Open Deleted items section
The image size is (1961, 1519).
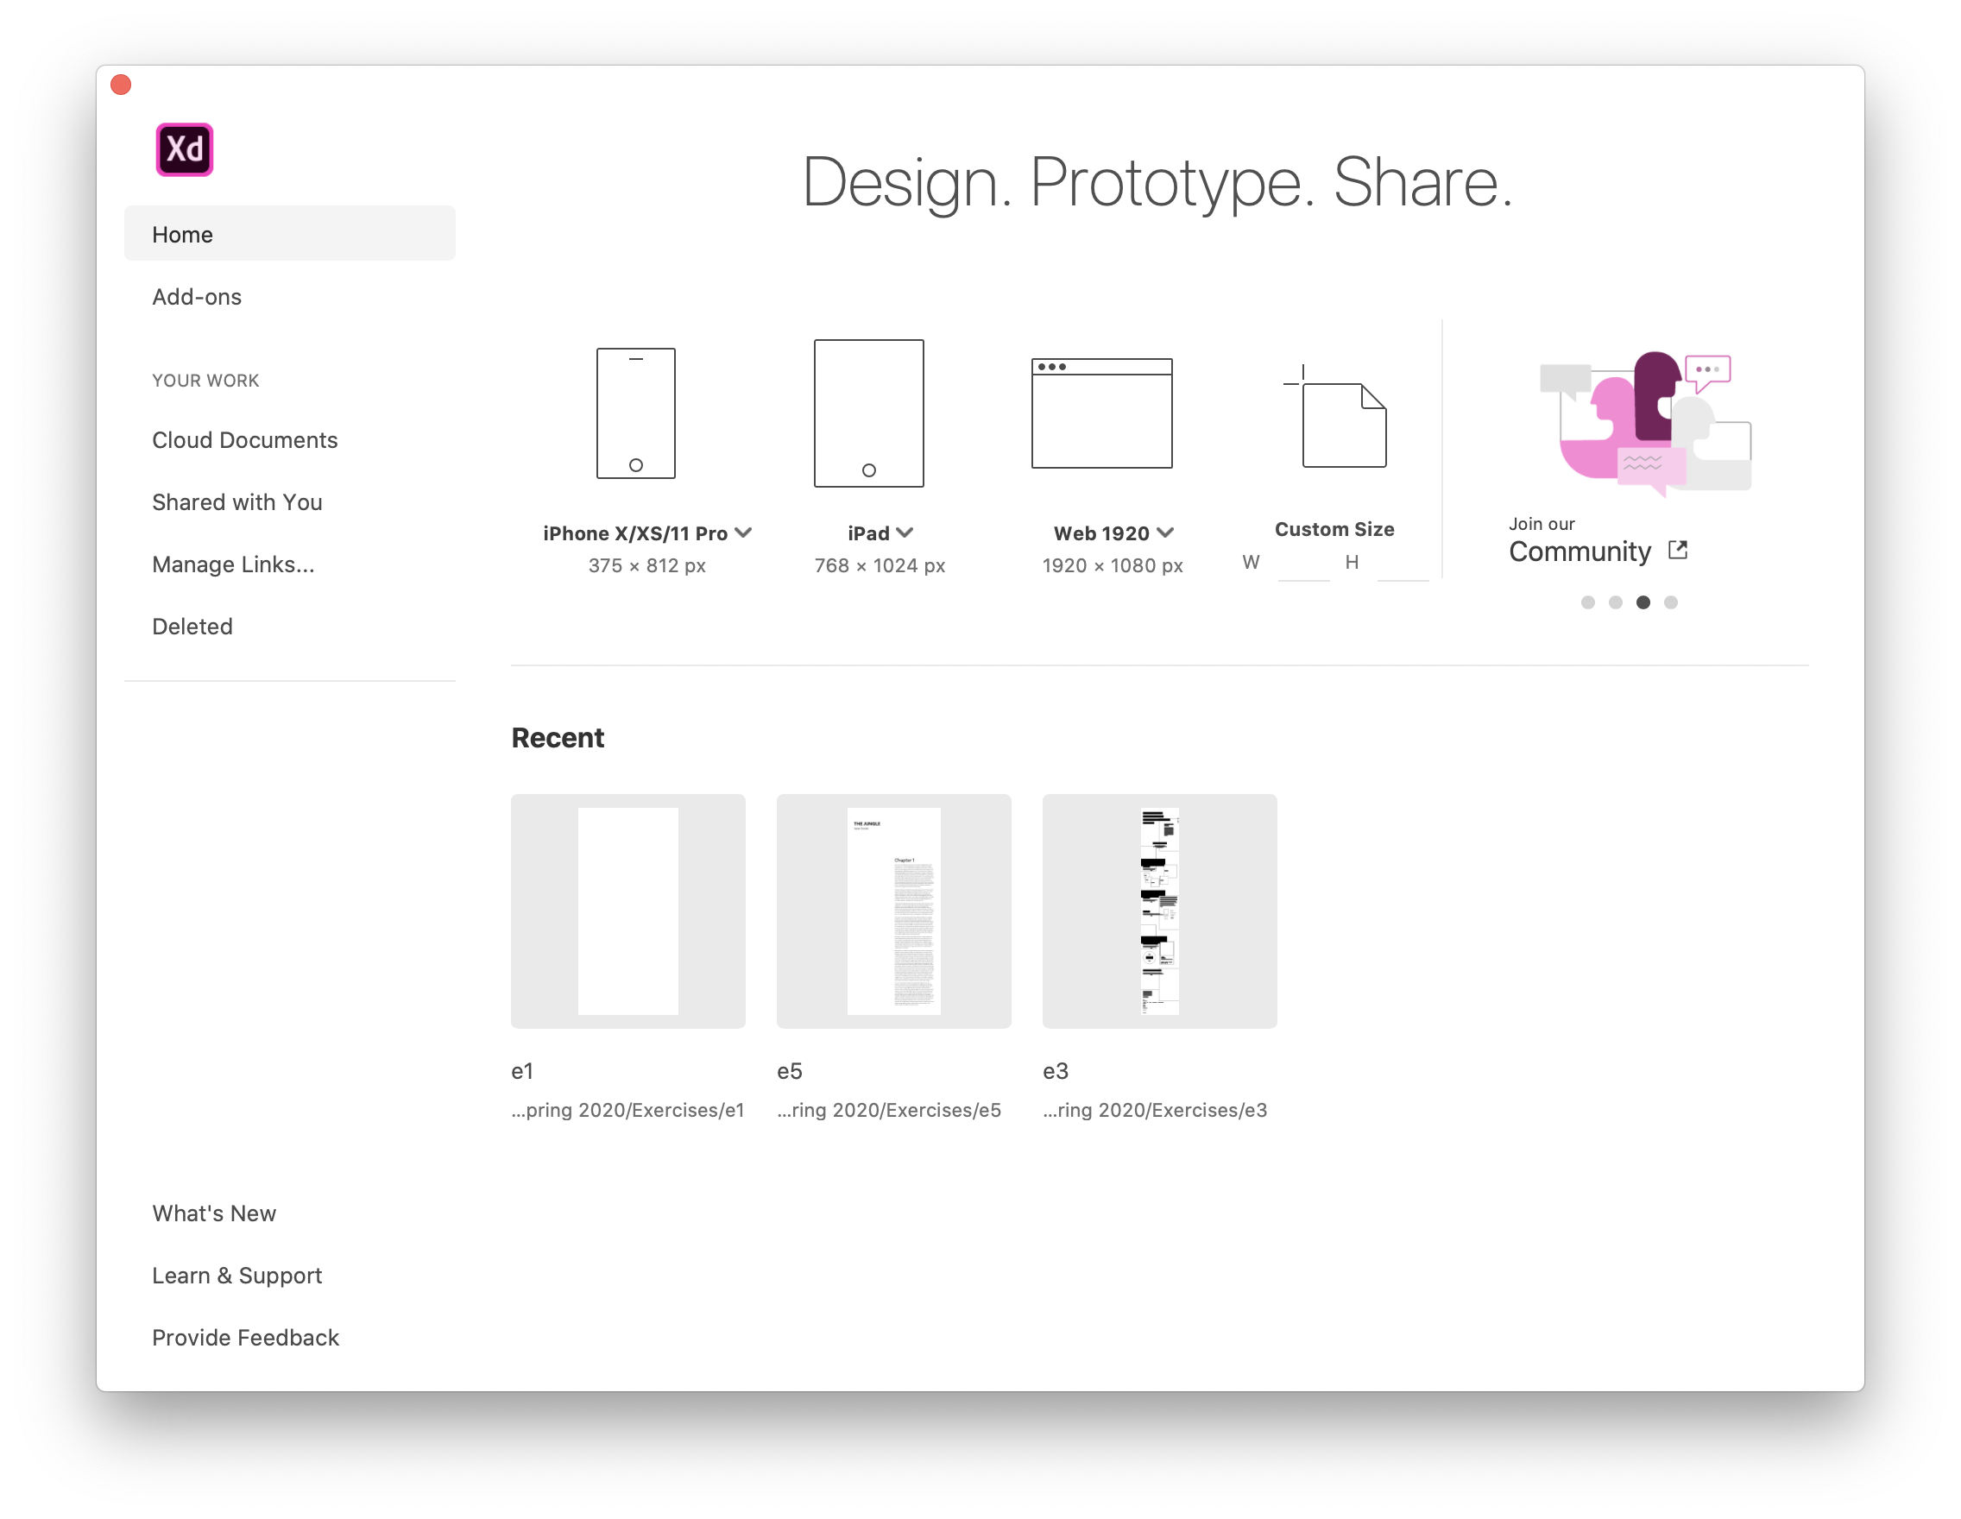pos(191,626)
